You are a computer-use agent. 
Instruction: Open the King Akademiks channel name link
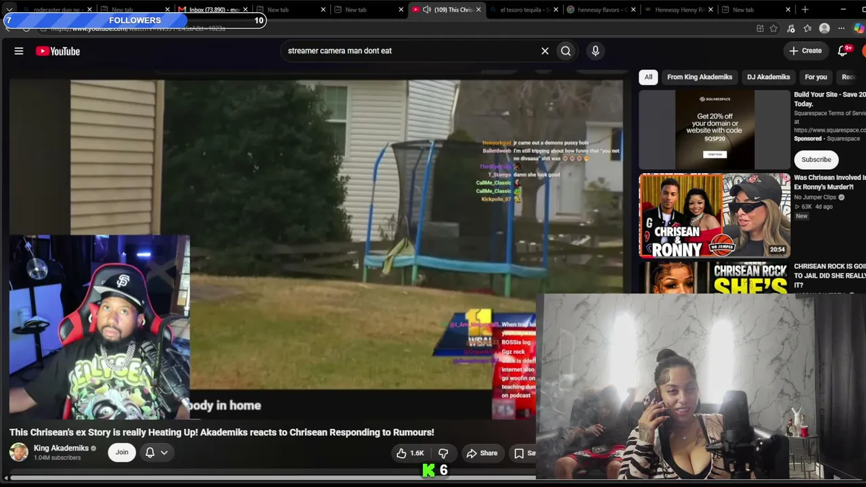61,448
